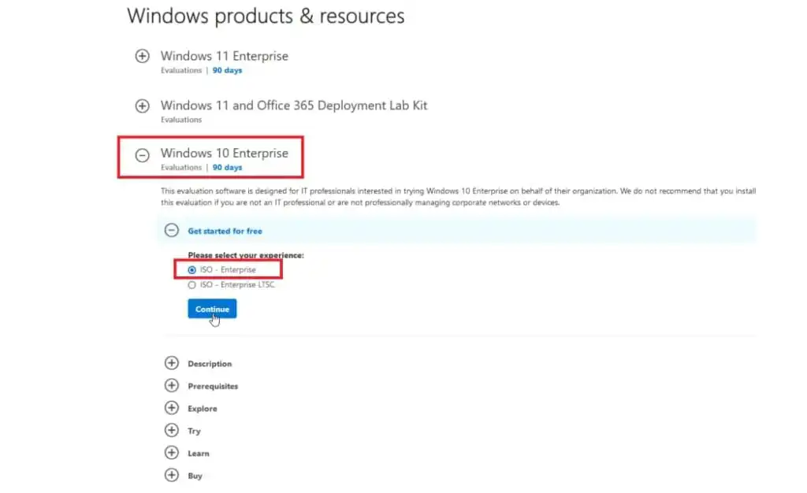Screen dimensions: 807x493
Task: Open Windows 11 Enterprise heading
Action: pyautogui.click(x=225, y=55)
